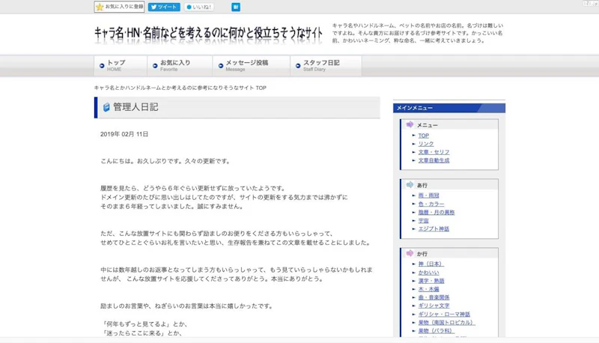This screenshot has width=599, height=343.
Task: Click the blue bullet icon before トップ
Action: point(102,66)
